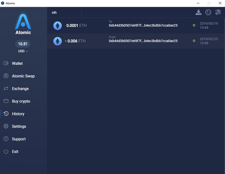
Task: Close the Atomic window
Action: click(x=220, y=3)
